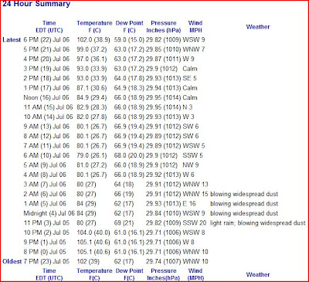309x282 pixels.
Task: Click pressure 29.85 (1010)
Action: [164, 49]
